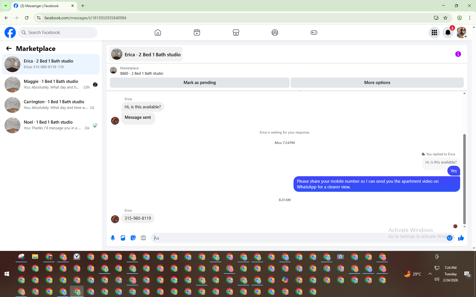View site information icon in address bar
Image resolution: width=476 pixels, height=297 pixels.
(x=39, y=18)
